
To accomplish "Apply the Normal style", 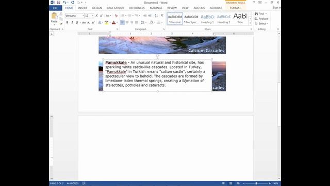I will click(175, 19).
